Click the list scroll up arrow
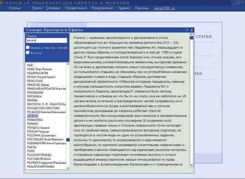This screenshot has height=179, width=245. click(x=68, y=64)
